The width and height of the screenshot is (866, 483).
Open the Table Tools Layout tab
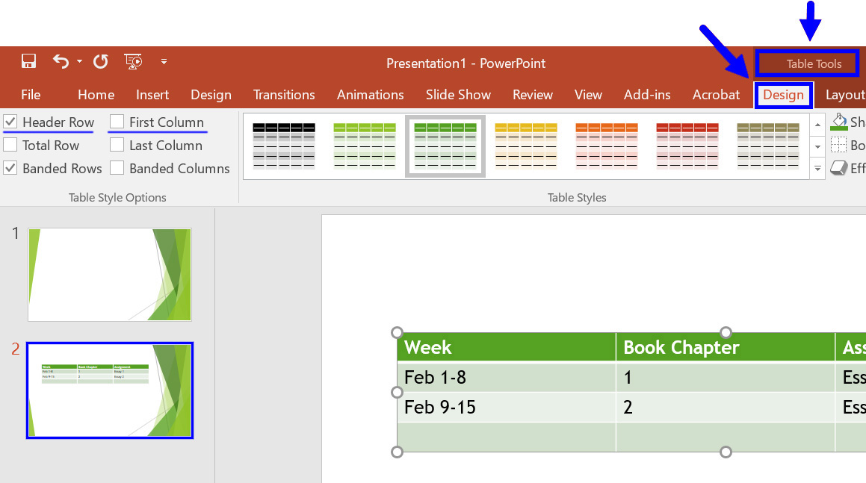(844, 95)
